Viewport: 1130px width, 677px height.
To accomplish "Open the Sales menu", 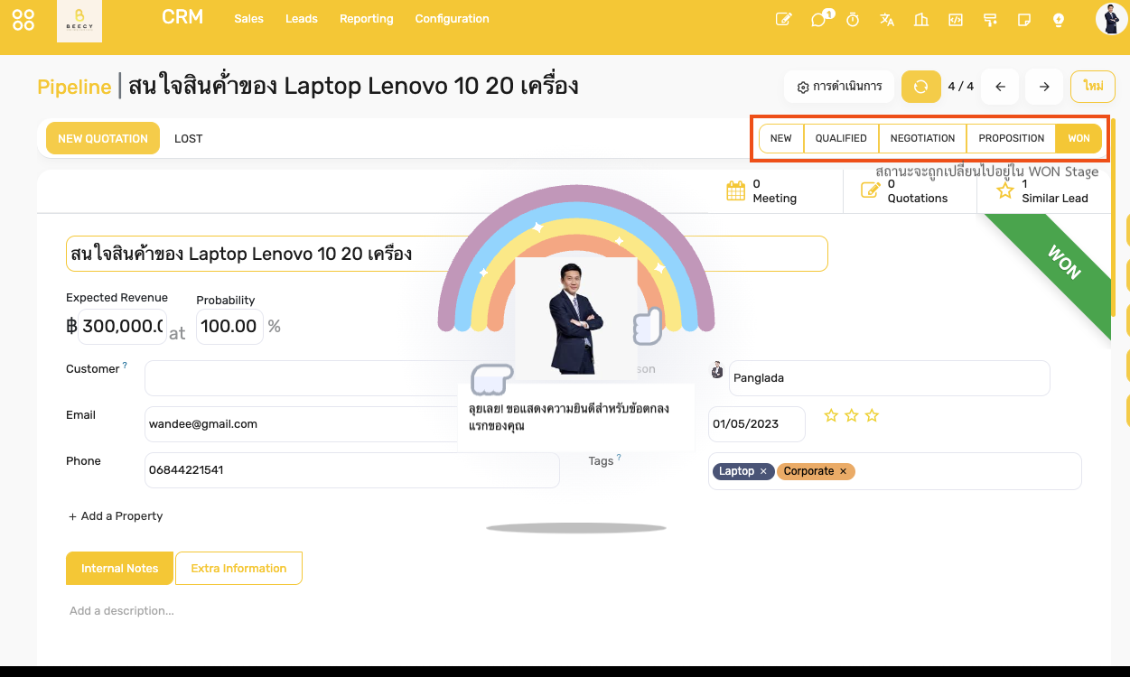I will pos(248,19).
